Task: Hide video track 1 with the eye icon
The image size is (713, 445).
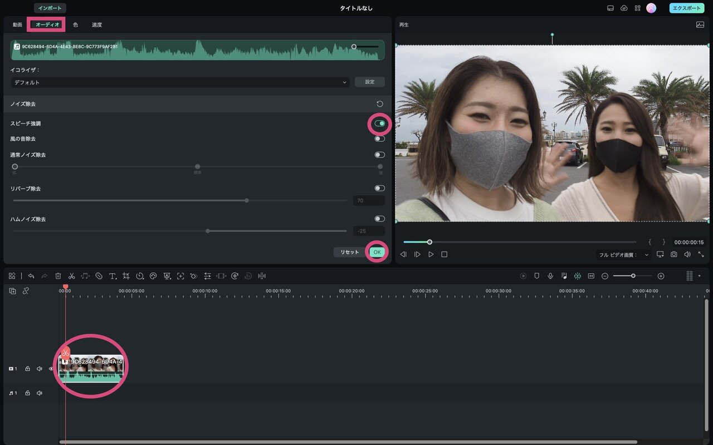Action: click(x=51, y=368)
